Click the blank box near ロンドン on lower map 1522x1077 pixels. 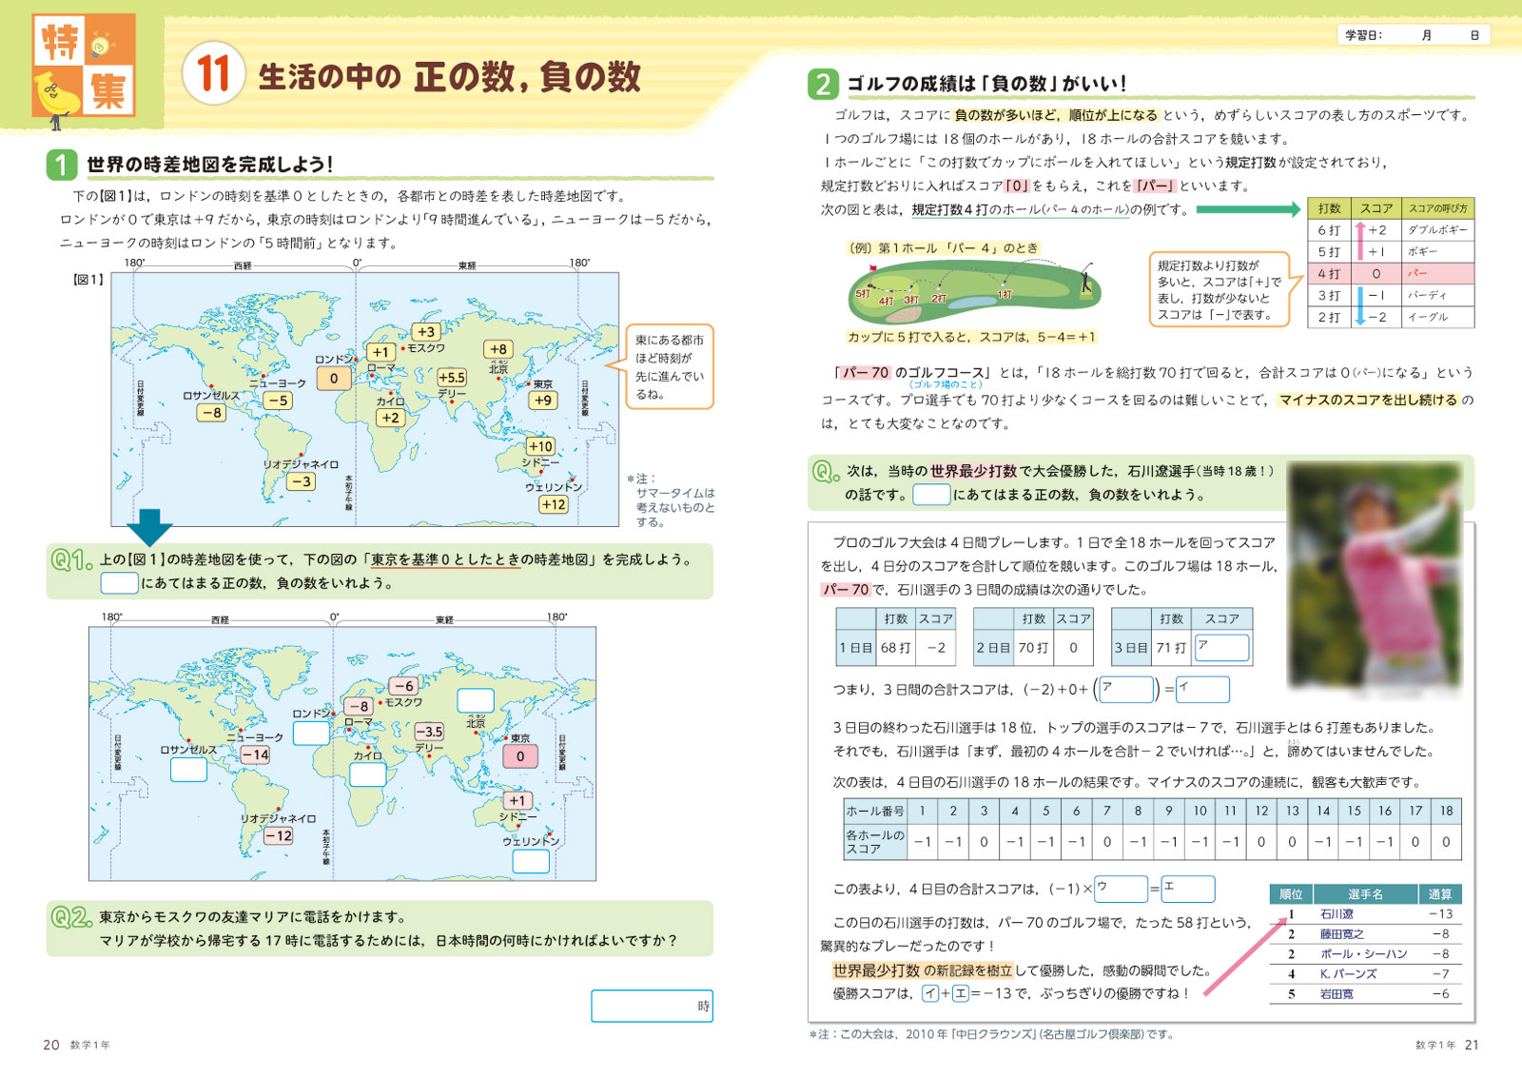click(x=311, y=733)
